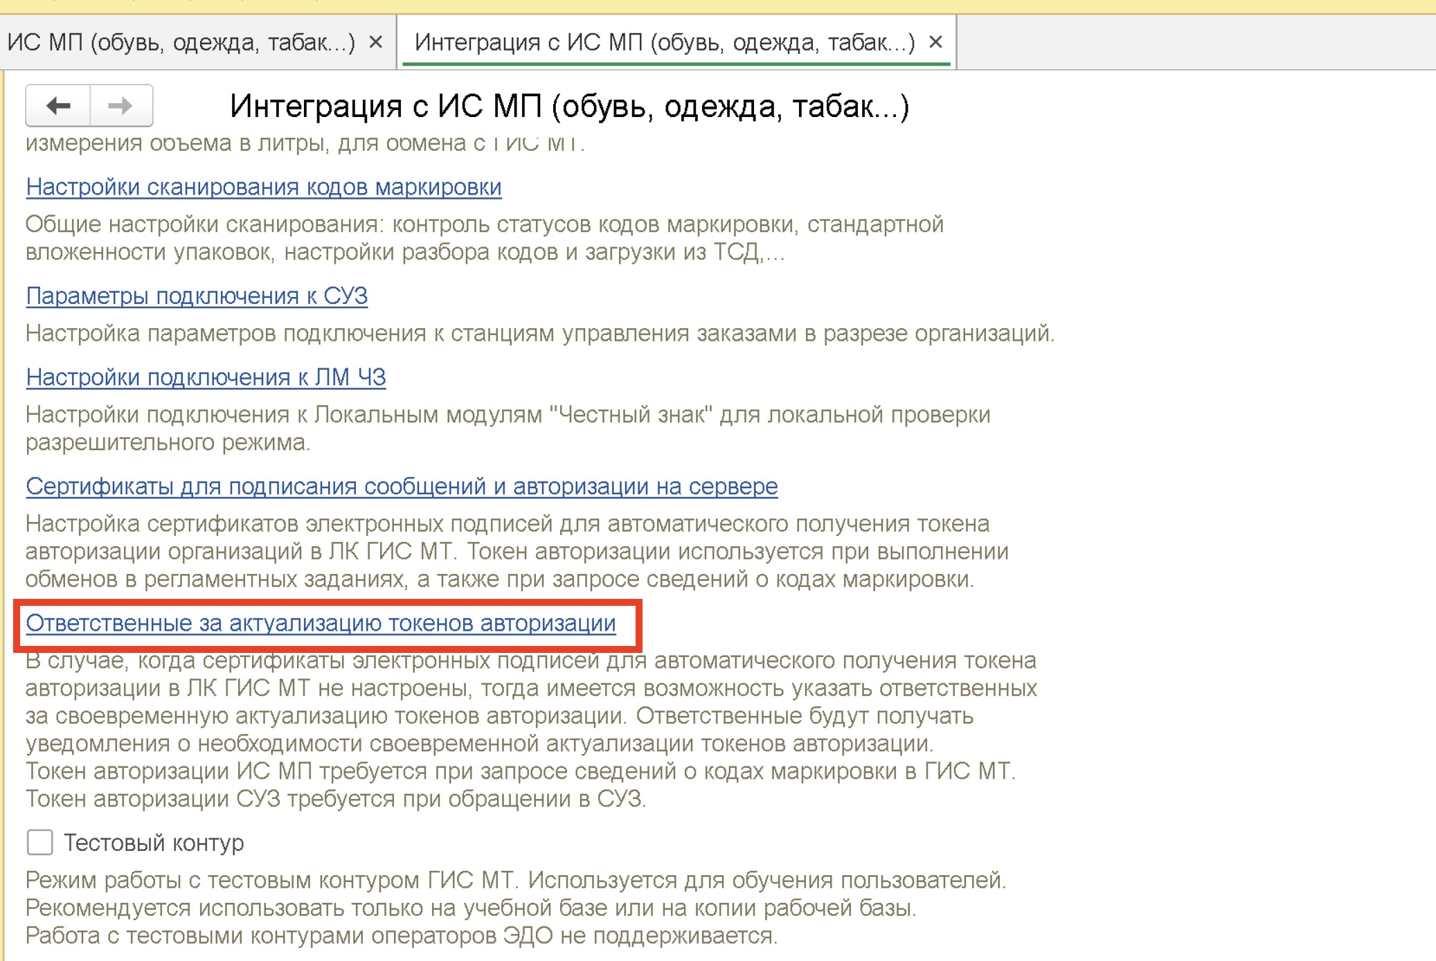Viewport: 1436px width, 961px height.
Task: Enable the Тестовый контур checkbox
Action: point(39,843)
